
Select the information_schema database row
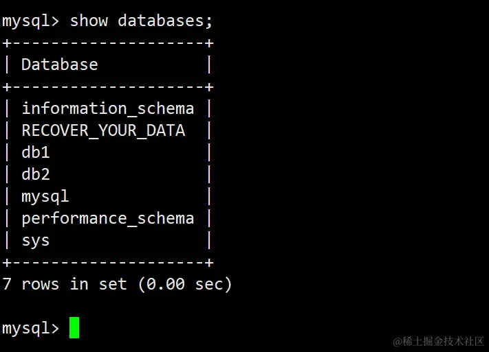[107, 108]
